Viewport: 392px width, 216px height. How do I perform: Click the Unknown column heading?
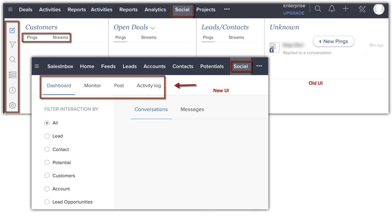(284, 27)
